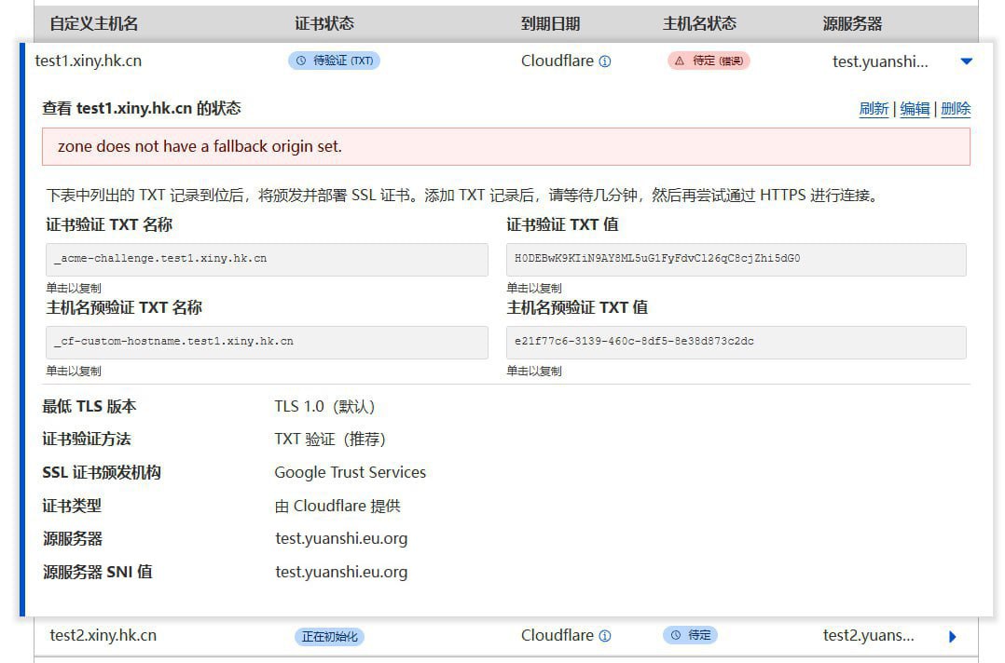Click test2.xiny.hk.cn hostname in the table

103,635
